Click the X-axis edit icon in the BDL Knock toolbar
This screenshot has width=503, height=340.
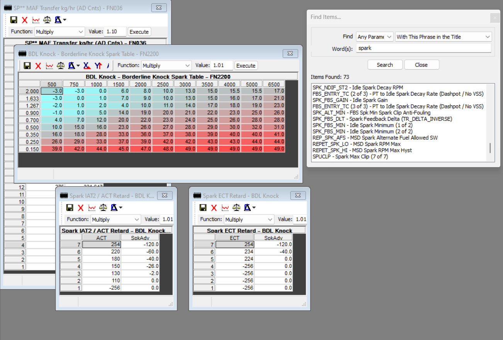[87, 66]
